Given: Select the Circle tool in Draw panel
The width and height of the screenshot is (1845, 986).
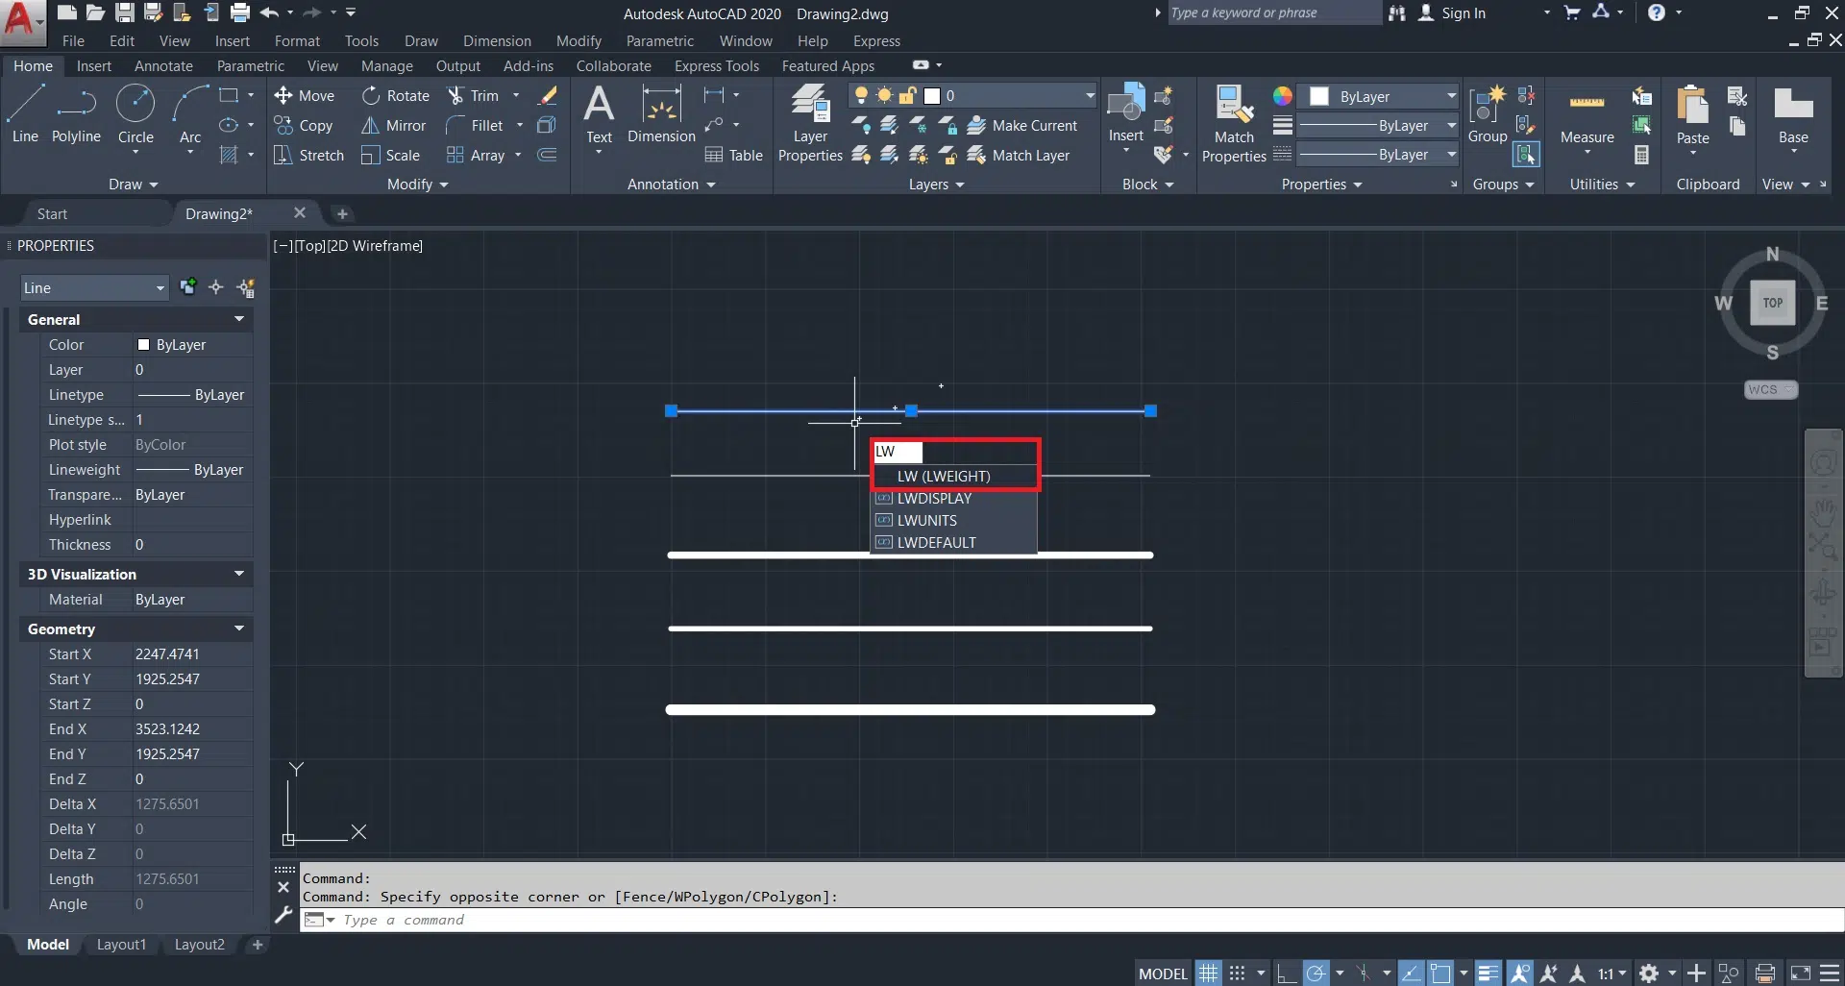Looking at the screenshot, I should (135, 113).
